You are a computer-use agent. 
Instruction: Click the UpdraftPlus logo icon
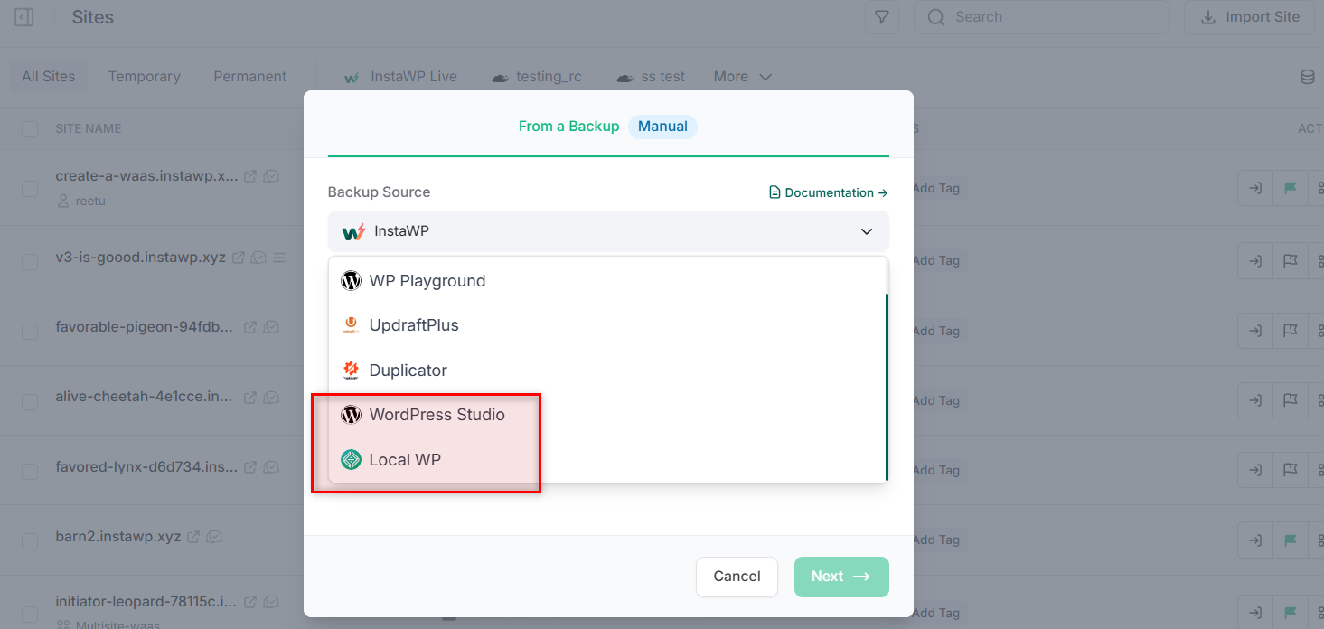click(x=351, y=325)
